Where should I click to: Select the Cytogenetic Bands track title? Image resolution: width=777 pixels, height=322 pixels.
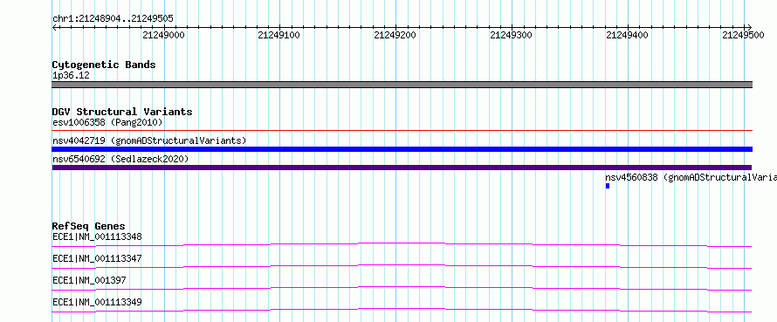(x=104, y=65)
